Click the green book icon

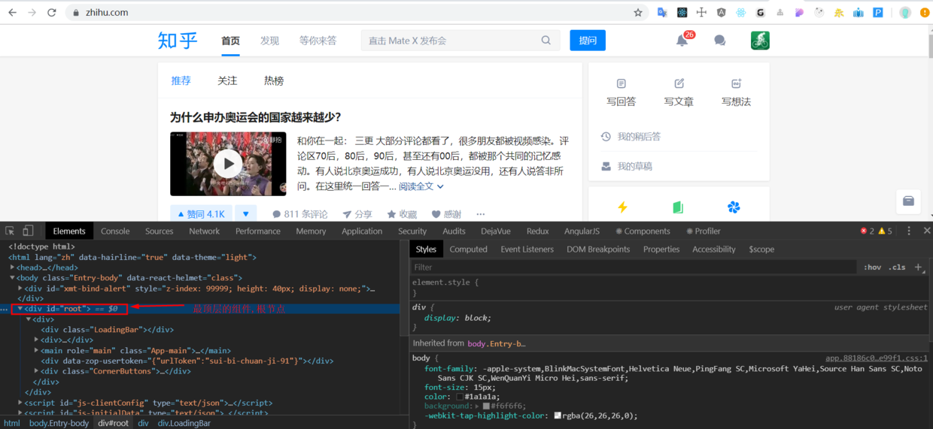(x=678, y=207)
